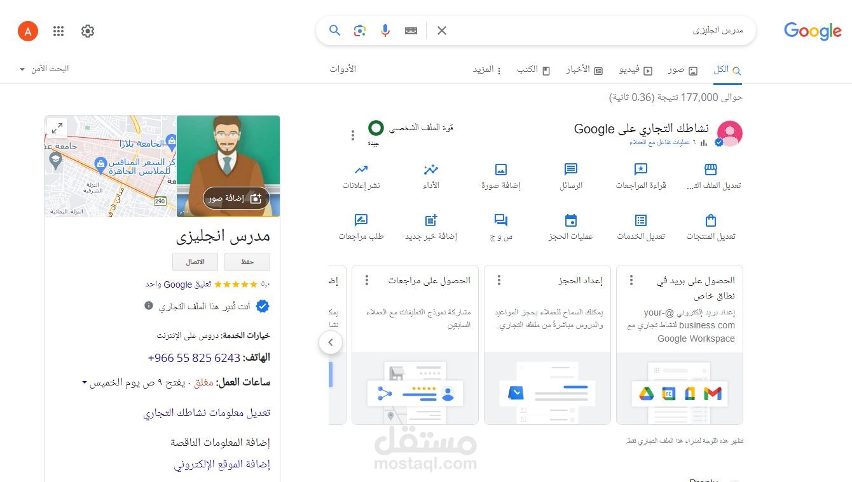Open تعديل معلومات نشاطك التجاري link
This screenshot has width=852, height=482.
point(207,413)
